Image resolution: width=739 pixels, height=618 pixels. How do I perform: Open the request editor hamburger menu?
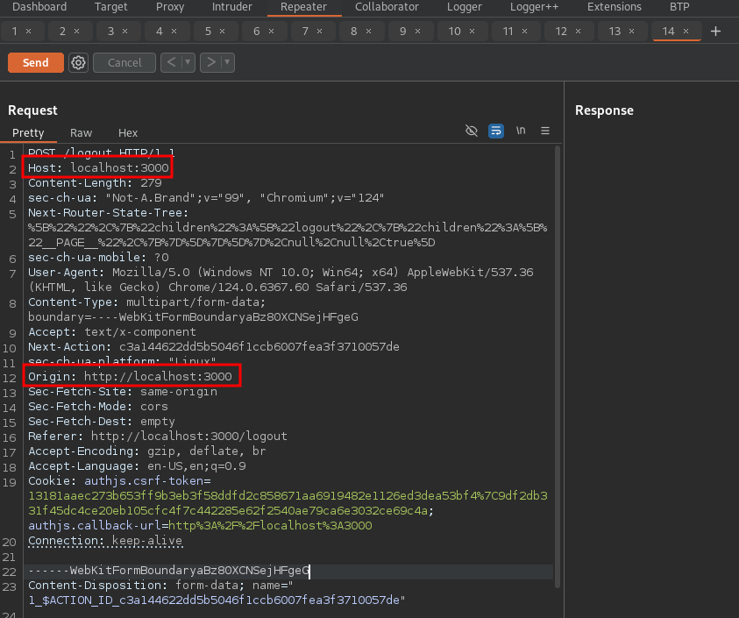544,131
